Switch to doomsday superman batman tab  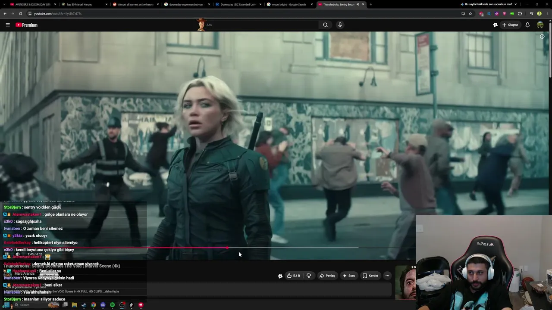tap(185, 4)
